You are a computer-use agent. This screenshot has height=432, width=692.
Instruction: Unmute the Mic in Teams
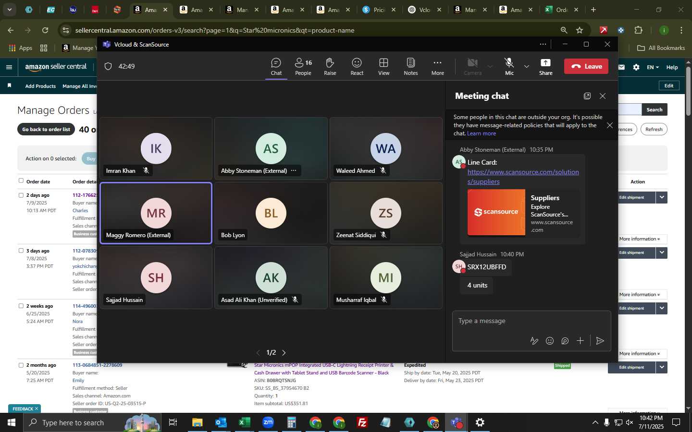pos(509,67)
